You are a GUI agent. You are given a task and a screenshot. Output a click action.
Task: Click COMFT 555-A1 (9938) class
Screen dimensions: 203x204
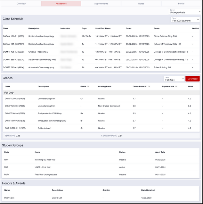[13, 60]
